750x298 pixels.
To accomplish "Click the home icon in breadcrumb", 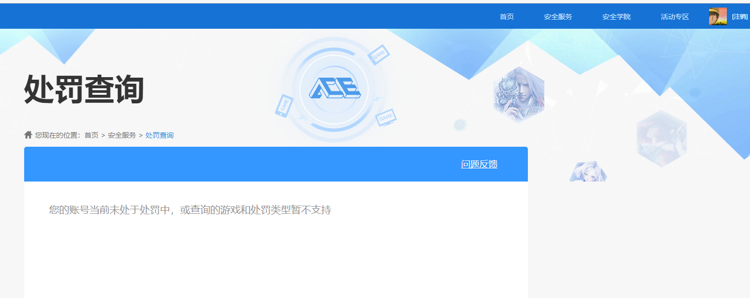I will pyautogui.click(x=28, y=135).
